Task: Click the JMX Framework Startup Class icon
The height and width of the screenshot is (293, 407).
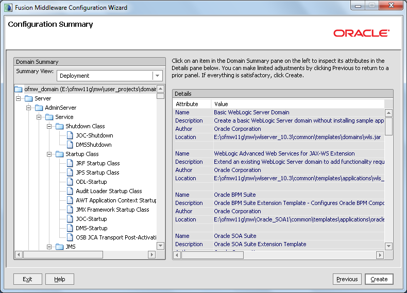Action: pos(70,210)
